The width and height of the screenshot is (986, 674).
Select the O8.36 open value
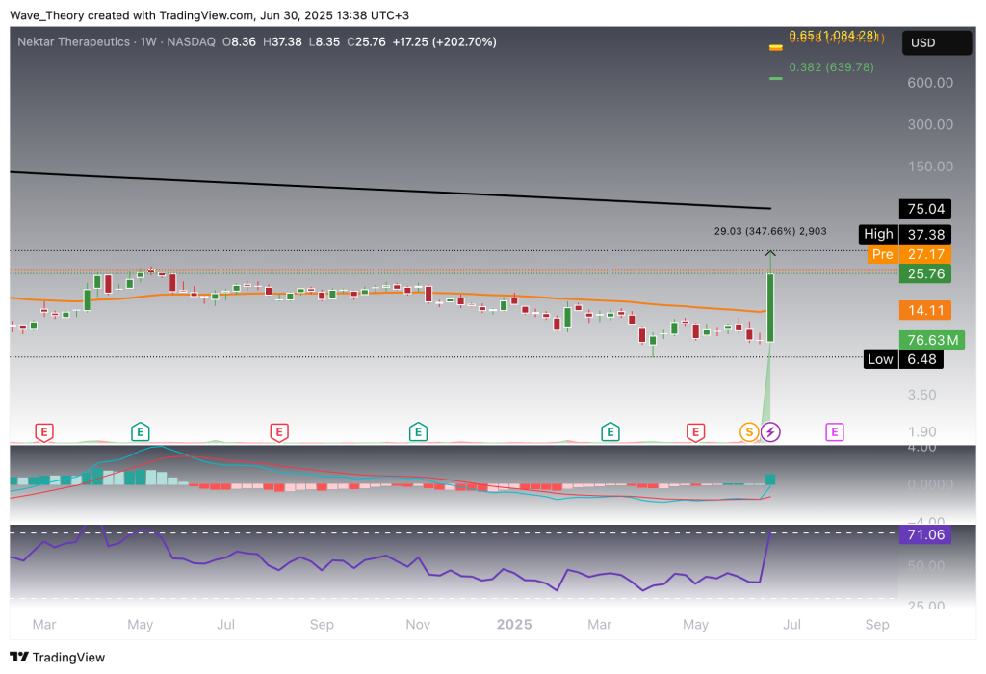tap(239, 42)
